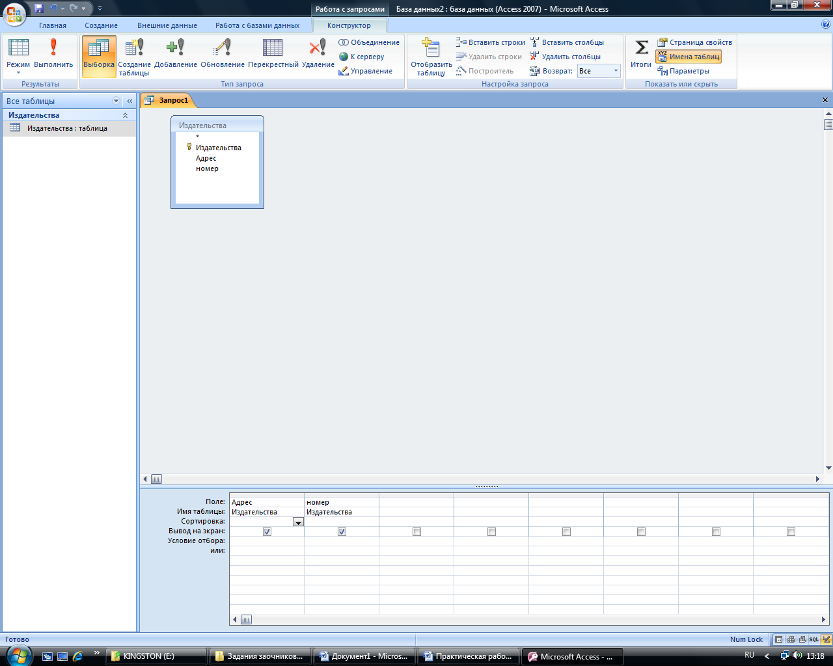Close the Запрос1 query window
Image resolution: width=833 pixels, height=666 pixels.
click(x=825, y=100)
